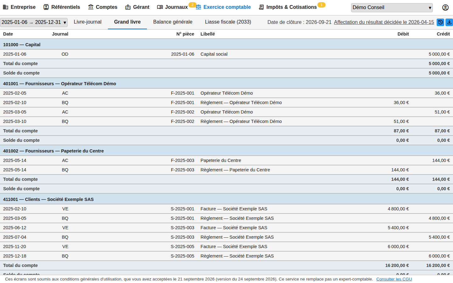
Task: Click the Date de clôture text
Action: coord(299,22)
